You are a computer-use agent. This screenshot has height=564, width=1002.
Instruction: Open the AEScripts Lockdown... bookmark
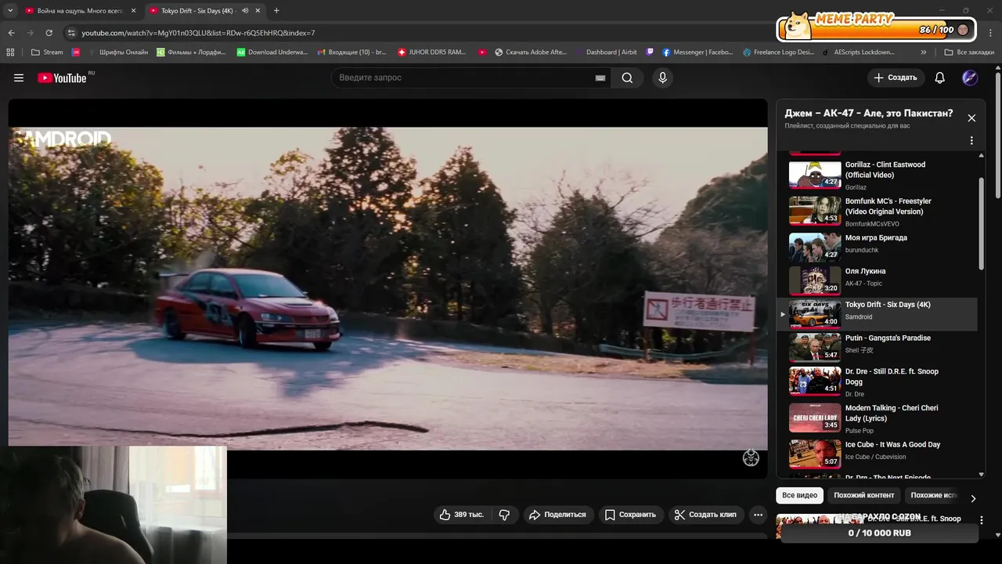(859, 52)
